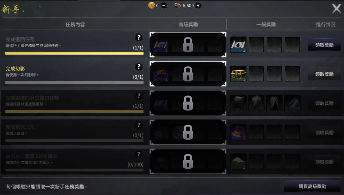
Task: Open help icon for 完成幻影 quest
Action: coord(139,66)
